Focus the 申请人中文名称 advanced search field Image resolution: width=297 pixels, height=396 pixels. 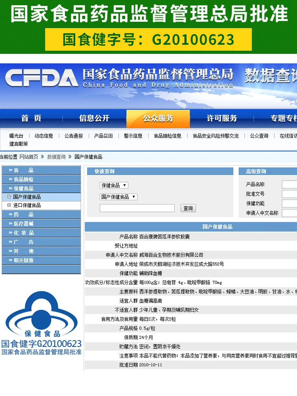click(x=289, y=213)
